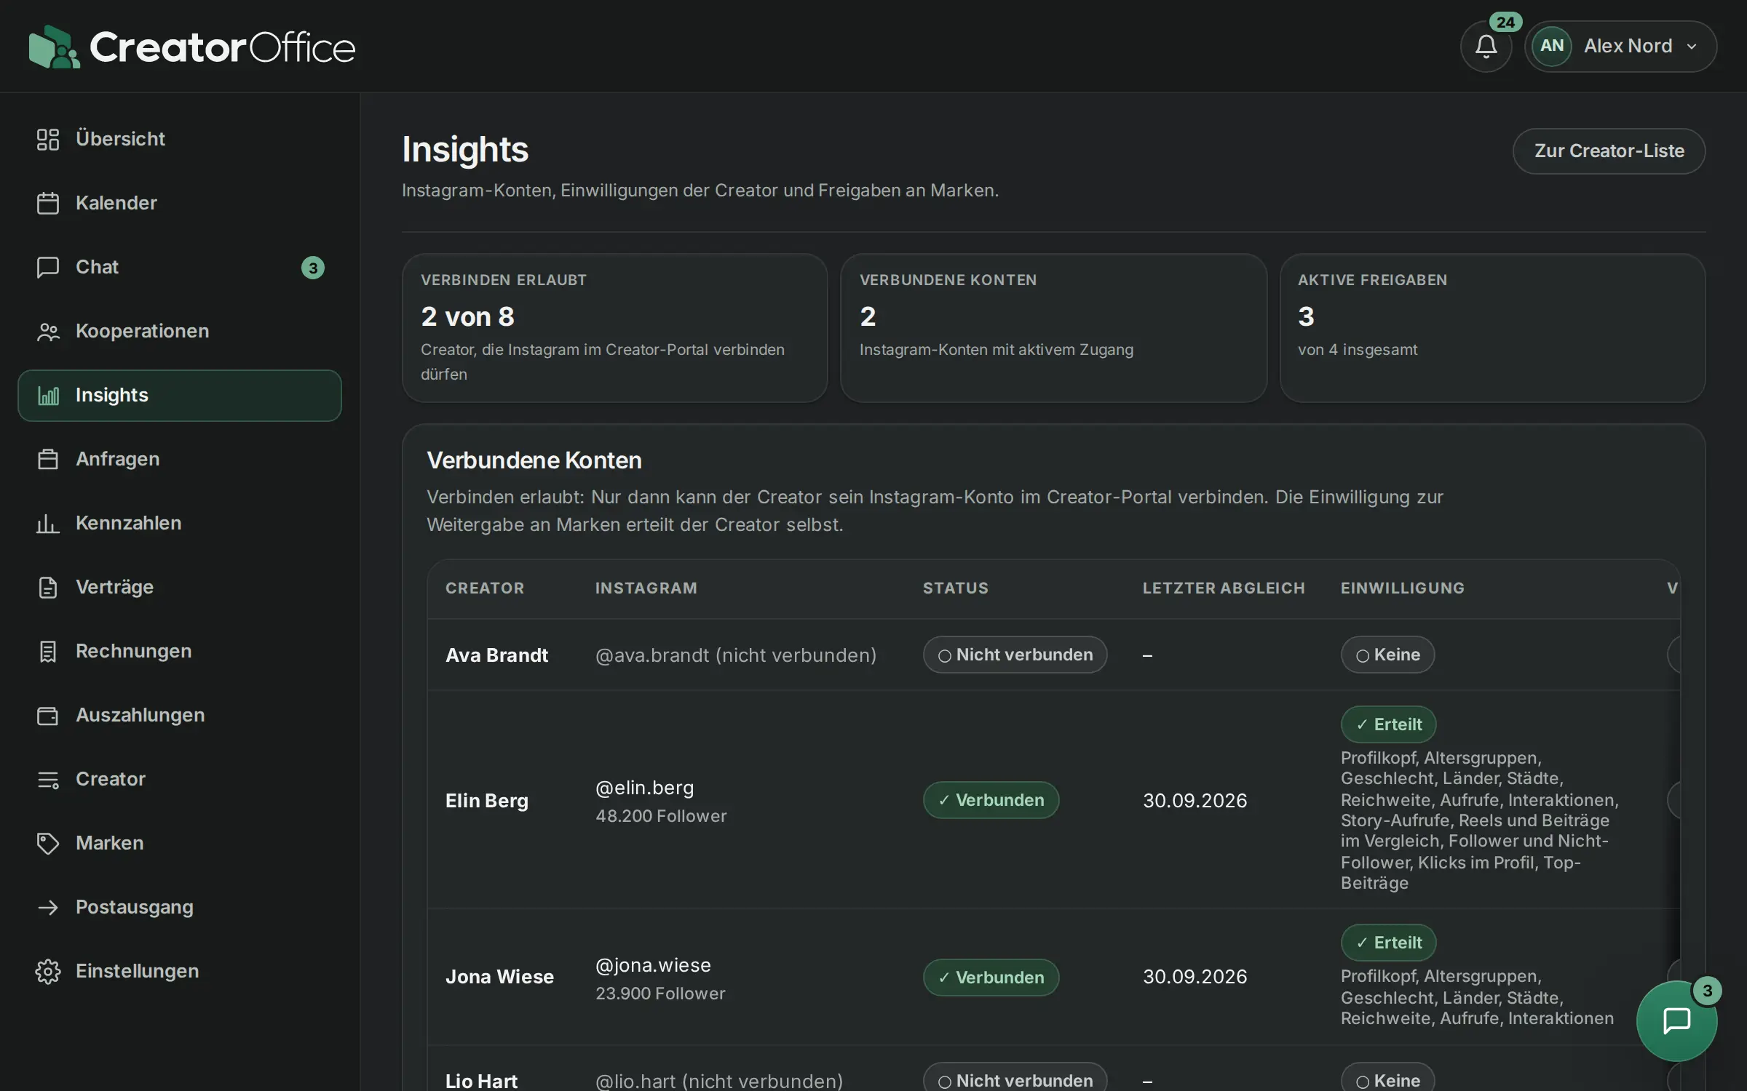1747x1091 pixels.
Task: Click the Creator list icon
Action: [x=48, y=779]
